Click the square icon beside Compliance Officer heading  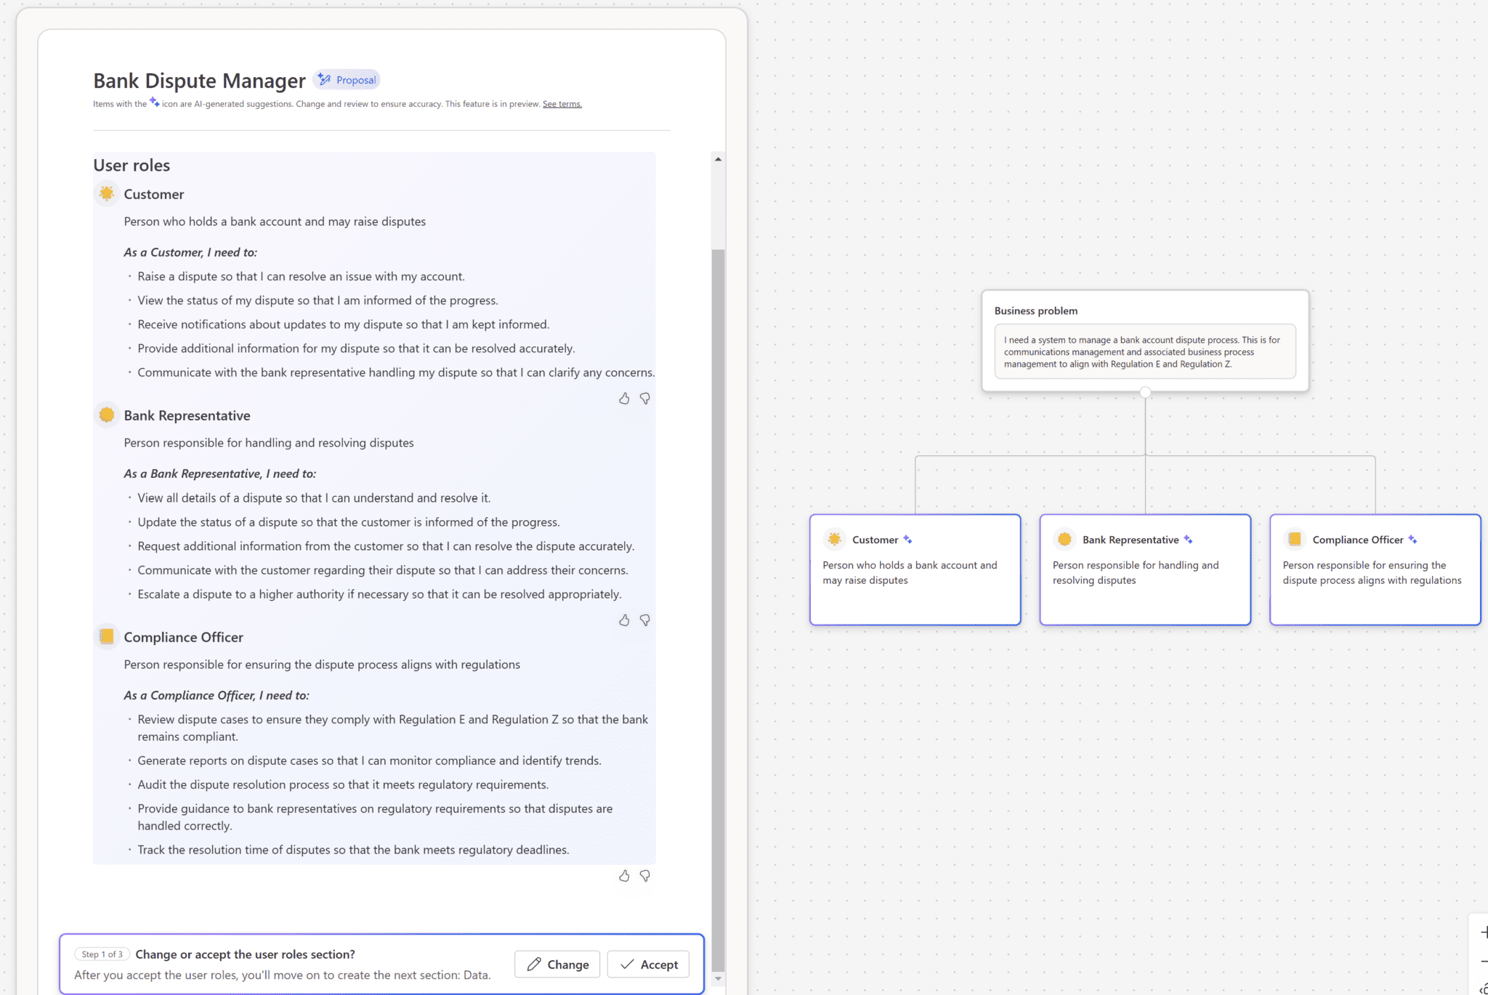tap(107, 636)
